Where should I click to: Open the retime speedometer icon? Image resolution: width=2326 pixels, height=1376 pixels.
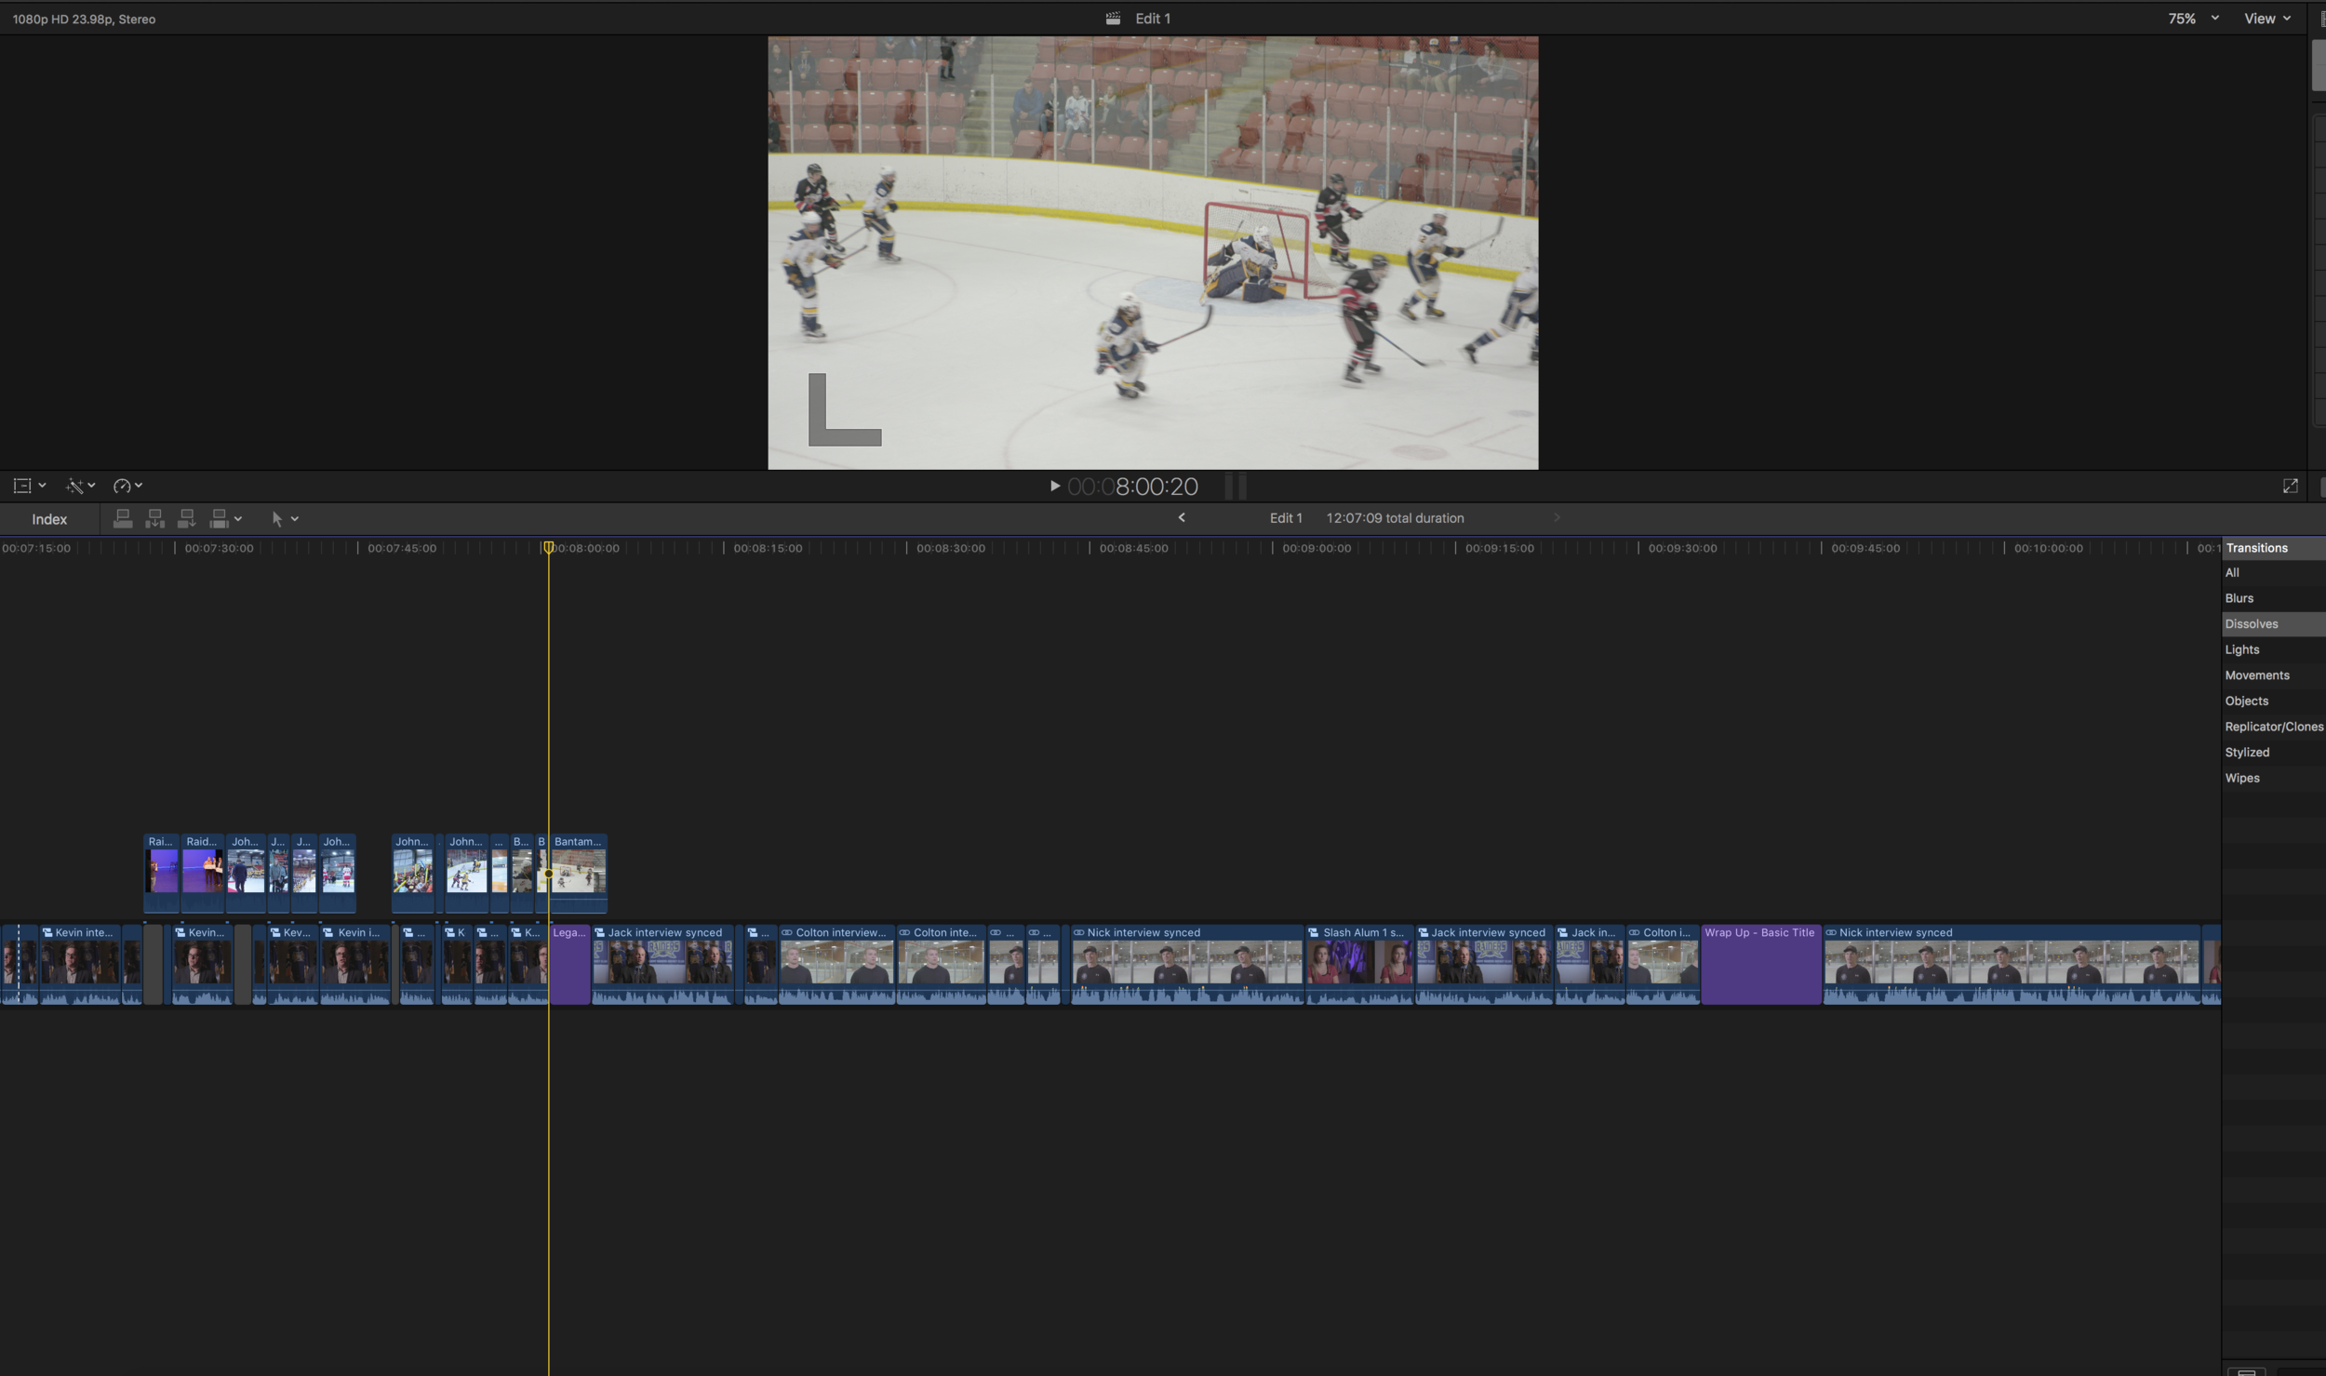pos(122,486)
